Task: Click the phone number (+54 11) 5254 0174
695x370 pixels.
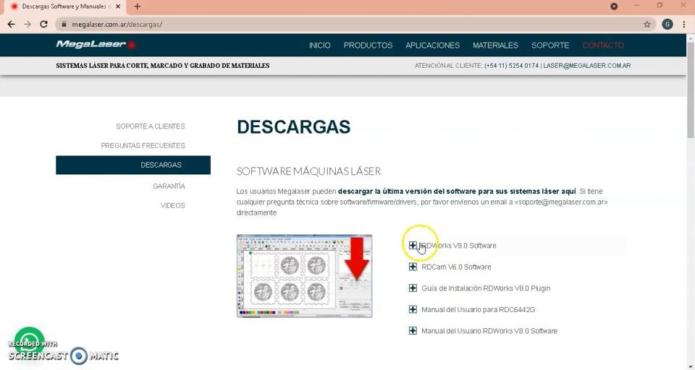Action: [512, 66]
